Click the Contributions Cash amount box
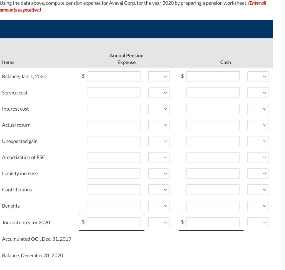 click(213, 189)
